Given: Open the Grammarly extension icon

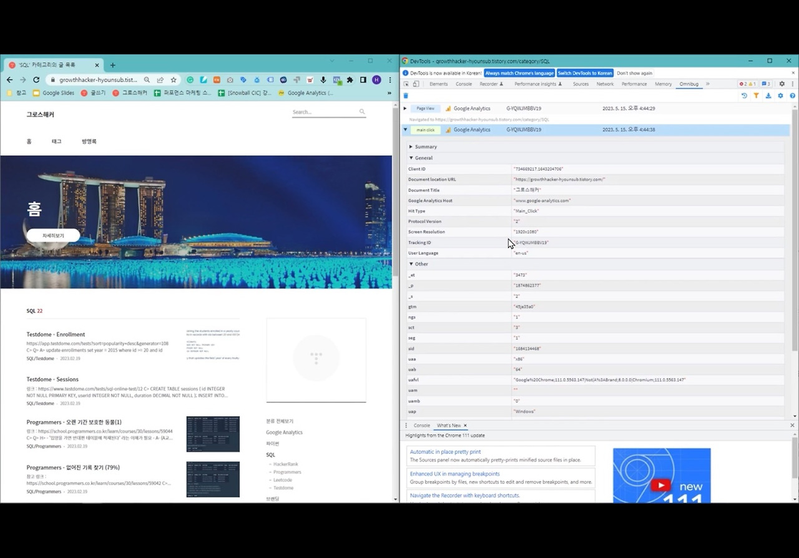Looking at the screenshot, I should (190, 80).
